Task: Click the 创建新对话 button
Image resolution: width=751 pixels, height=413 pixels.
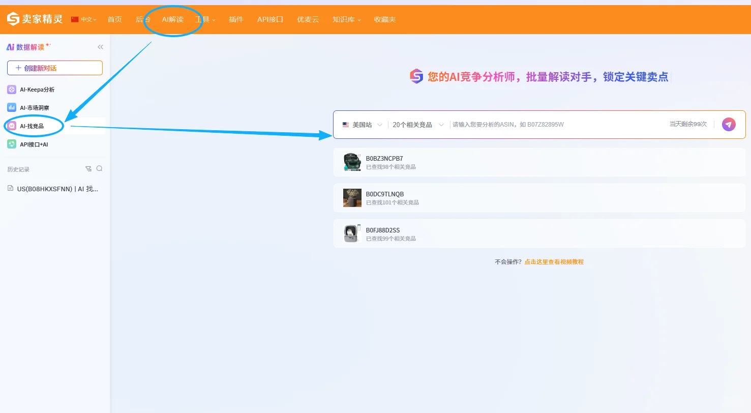Action: click(54, 68)
